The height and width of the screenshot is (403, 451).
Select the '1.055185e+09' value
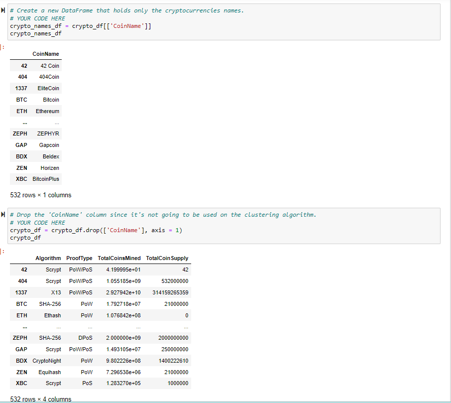pos(123,281)
